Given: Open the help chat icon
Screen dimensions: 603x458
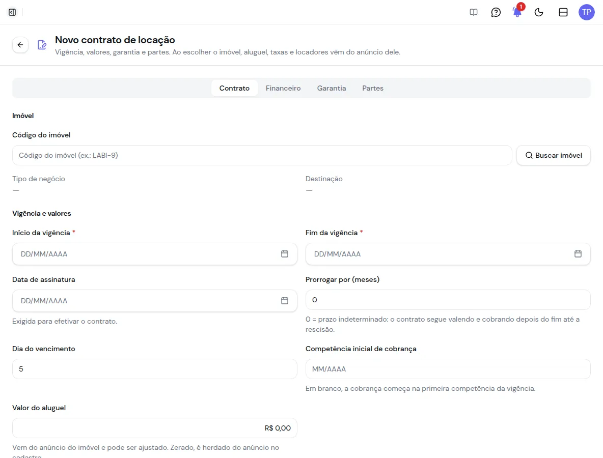Looking at the screenshot, I should point(496,12).
